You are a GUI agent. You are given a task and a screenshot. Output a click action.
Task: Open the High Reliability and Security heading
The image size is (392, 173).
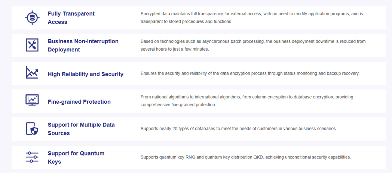[x=85, y=74]
